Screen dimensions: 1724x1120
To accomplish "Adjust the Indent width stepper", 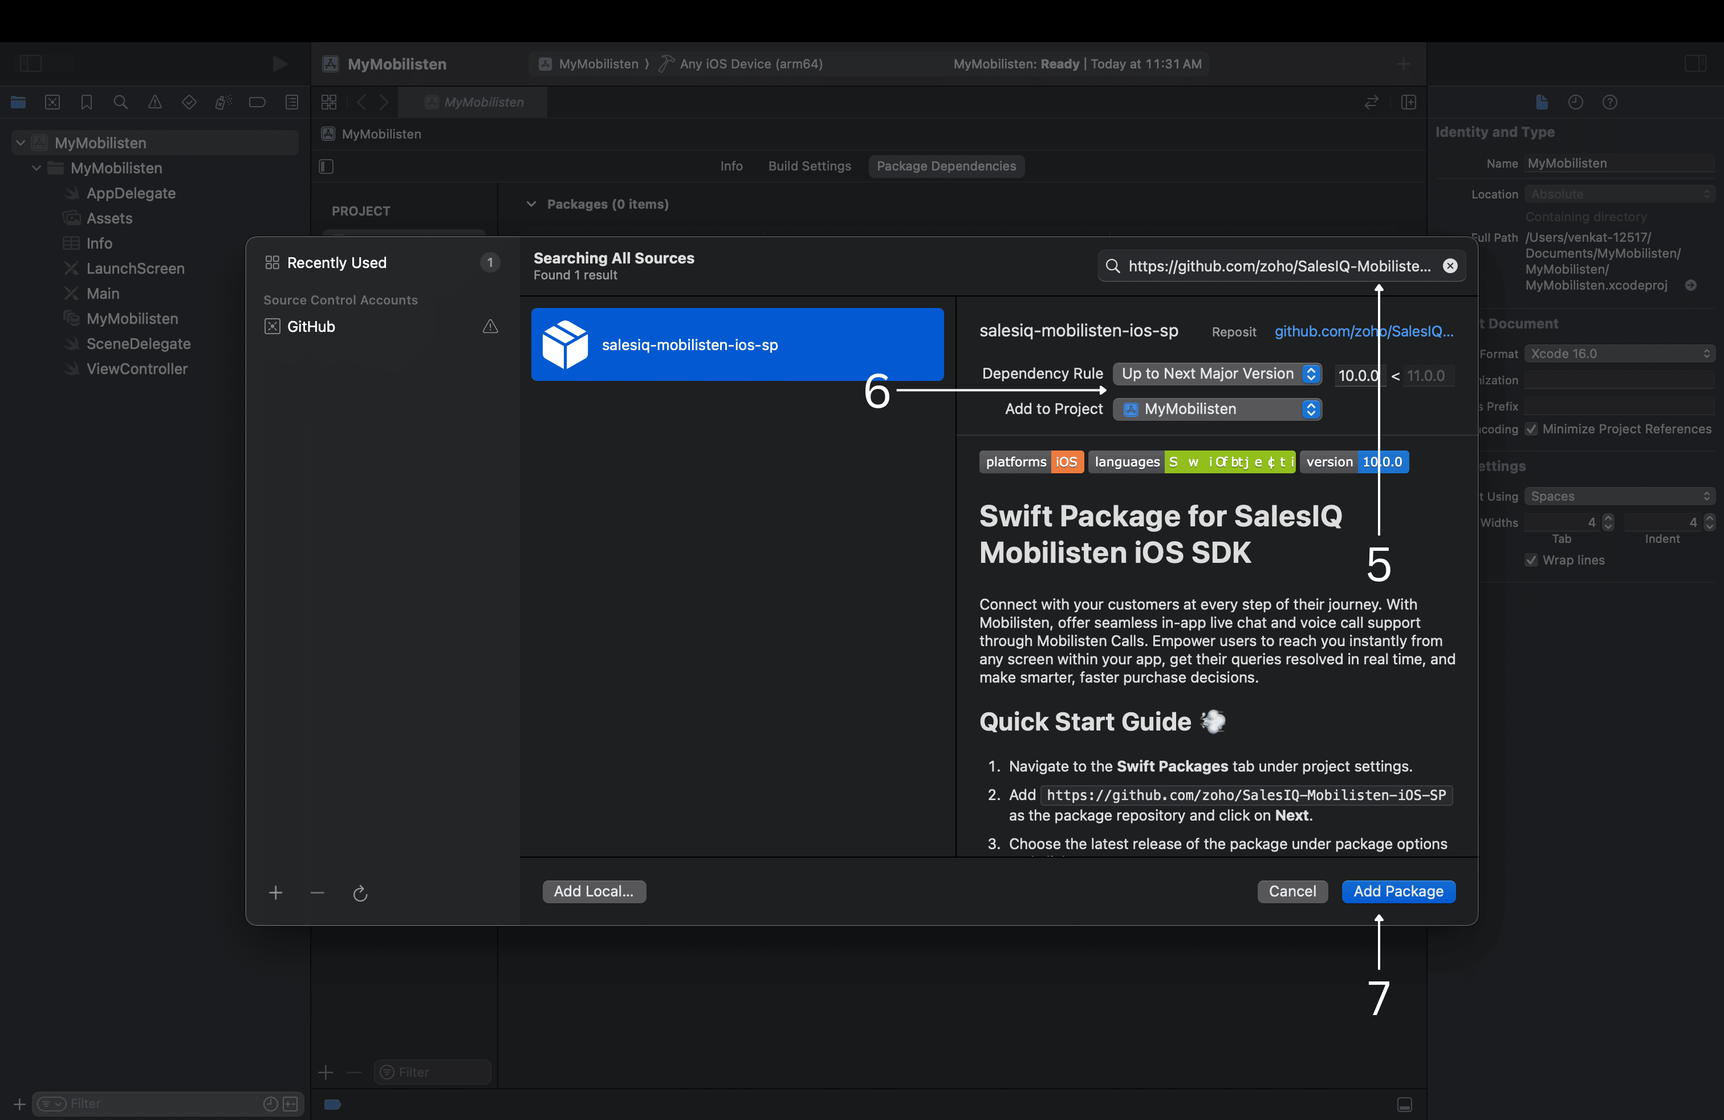I will (x=1710, y=522).
